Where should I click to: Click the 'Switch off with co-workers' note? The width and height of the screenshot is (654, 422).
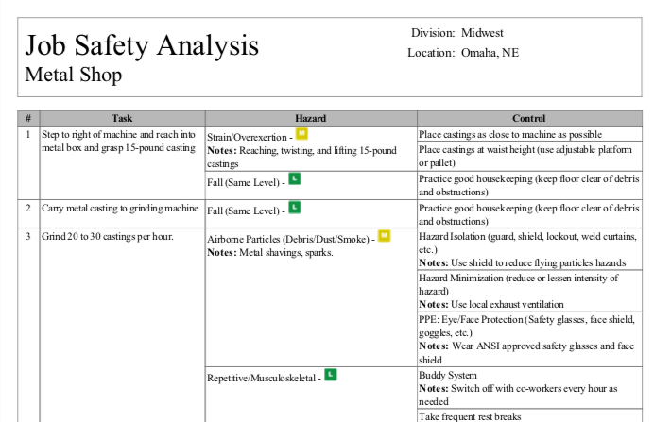click(518, 395)
